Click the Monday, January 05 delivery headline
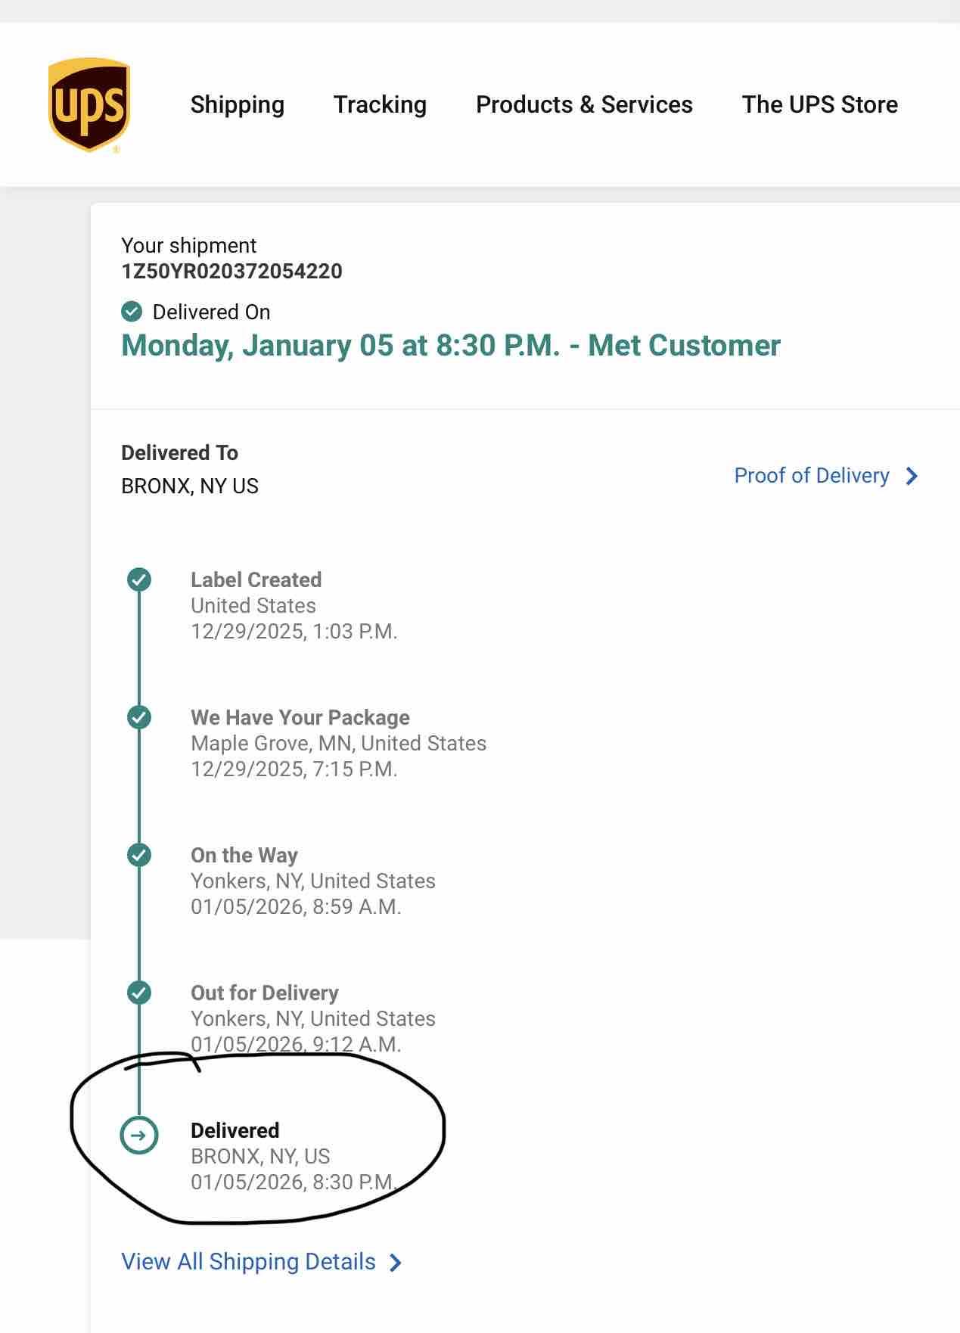This screenshot has width=960, height=1333. tap(450, 345)
